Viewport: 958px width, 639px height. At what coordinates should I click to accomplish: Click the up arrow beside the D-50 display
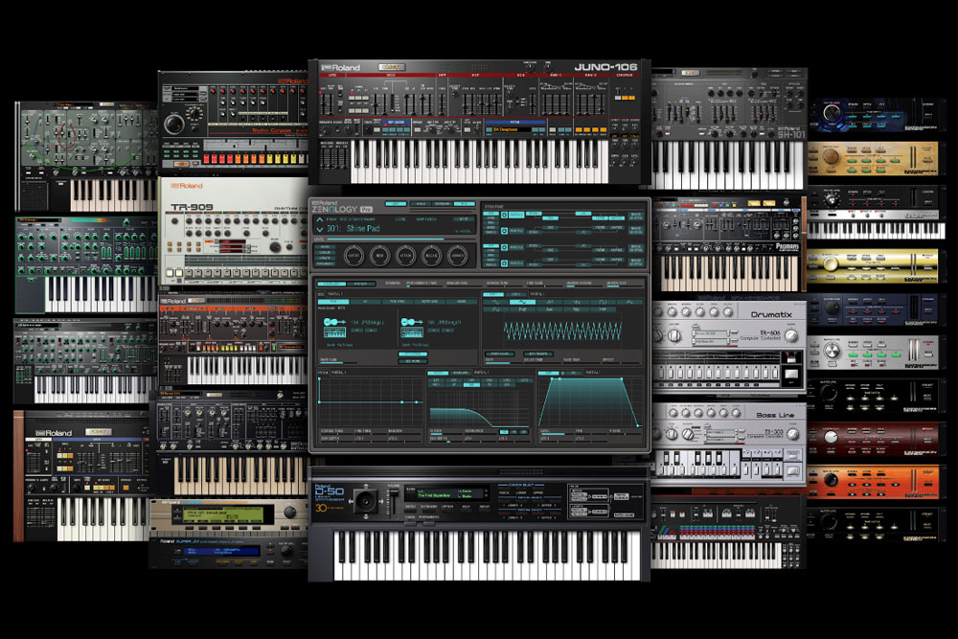click(487, 490)
